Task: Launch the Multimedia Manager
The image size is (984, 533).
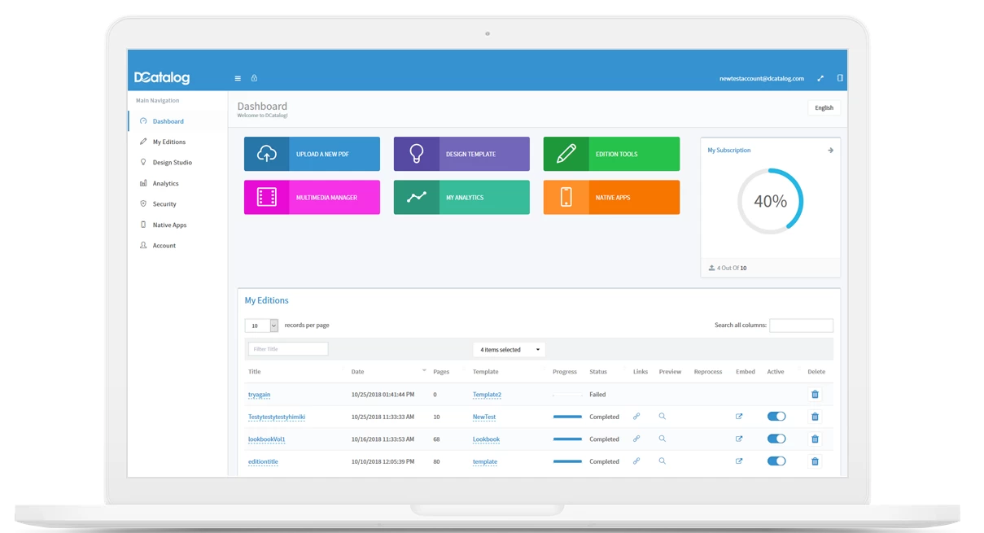Action: point(312,196)
